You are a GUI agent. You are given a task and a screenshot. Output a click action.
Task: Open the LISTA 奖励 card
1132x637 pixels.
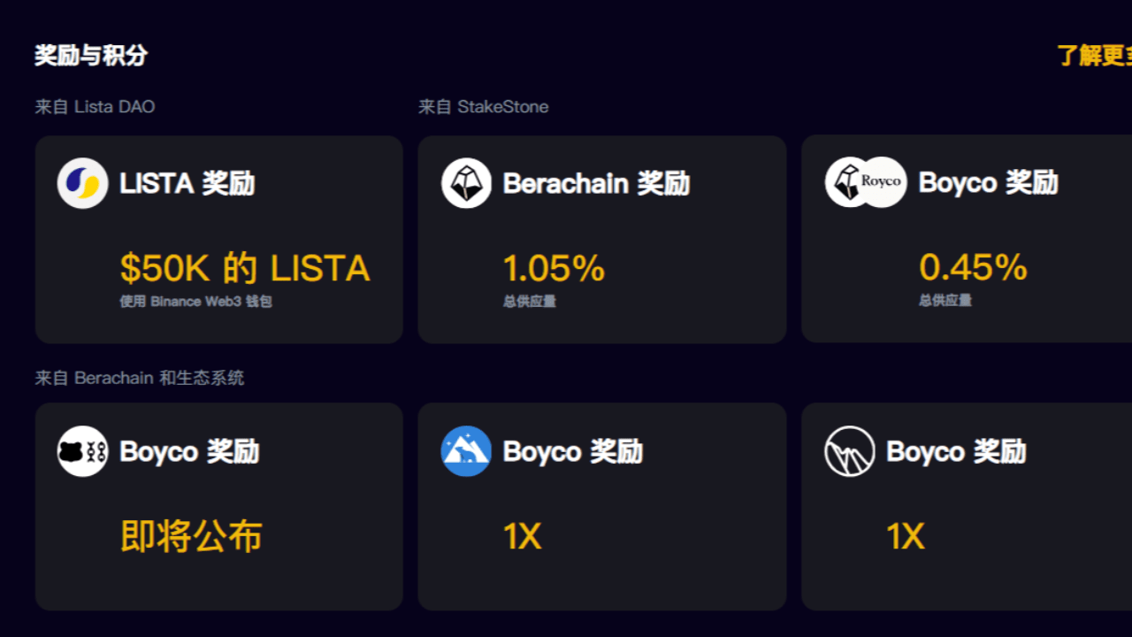point(218,239)
